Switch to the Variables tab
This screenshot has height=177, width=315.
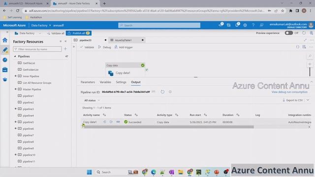coord(105,82)
